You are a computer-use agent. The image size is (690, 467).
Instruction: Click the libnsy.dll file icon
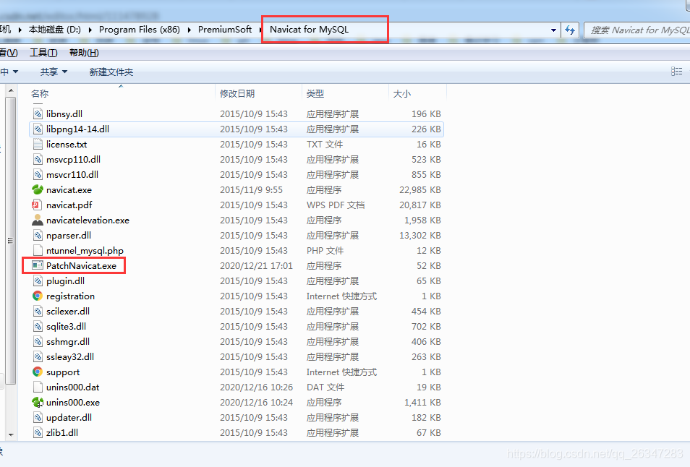(x=38, y=114)
